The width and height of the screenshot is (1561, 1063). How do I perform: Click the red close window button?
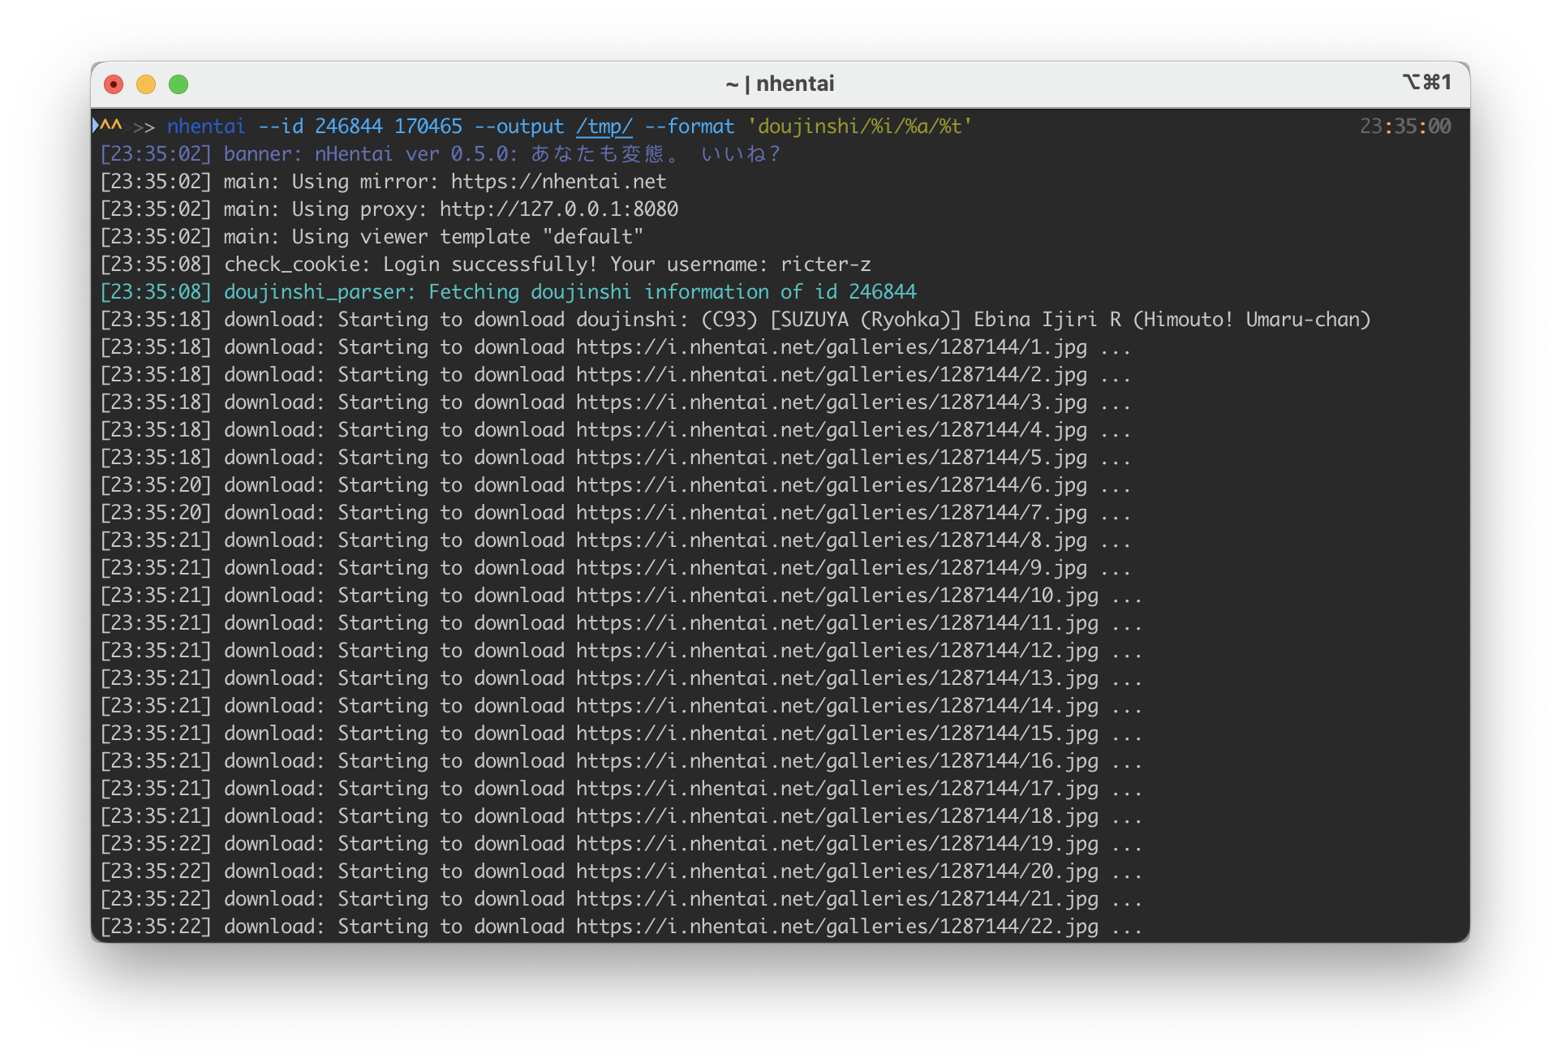pos(114,84)
